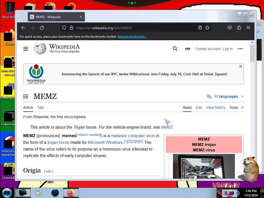Follow the MeMZ engine brand link
This screenshot has width=264, height=198.
tap(167, 127)
